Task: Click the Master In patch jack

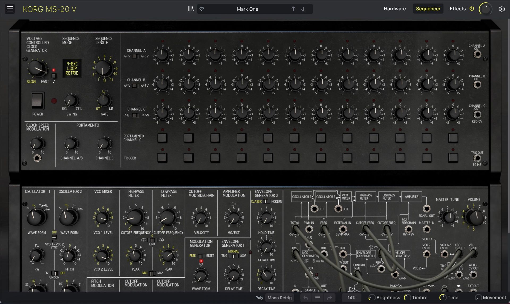Action: click(x=427, y=229)
